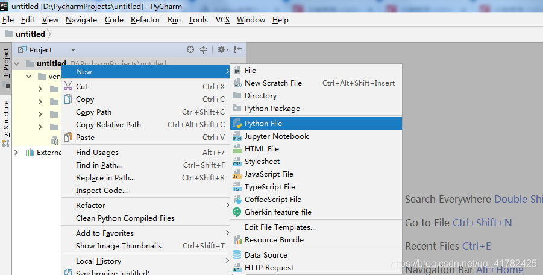This screenshot has height=275, width=543.
Task: Select Inspect Code...
Action: point(146,191)
